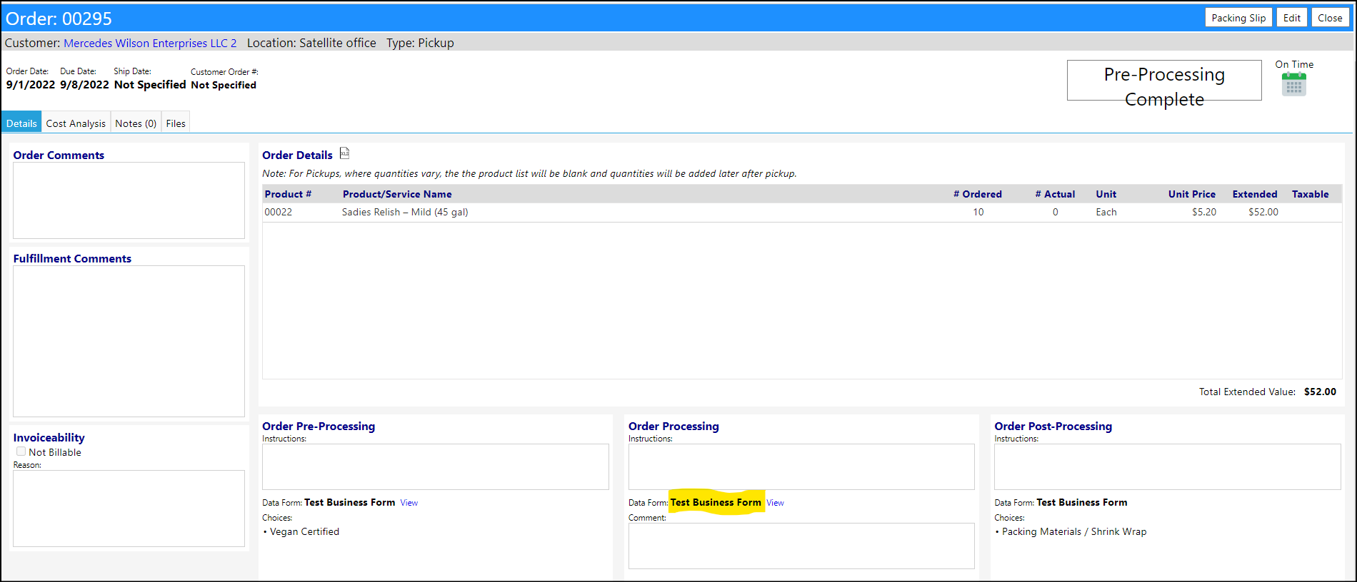Viewport: 1357px width, 582px height.
Task: Click the Excel export icon beside Order Details
Action: point(344,153)
